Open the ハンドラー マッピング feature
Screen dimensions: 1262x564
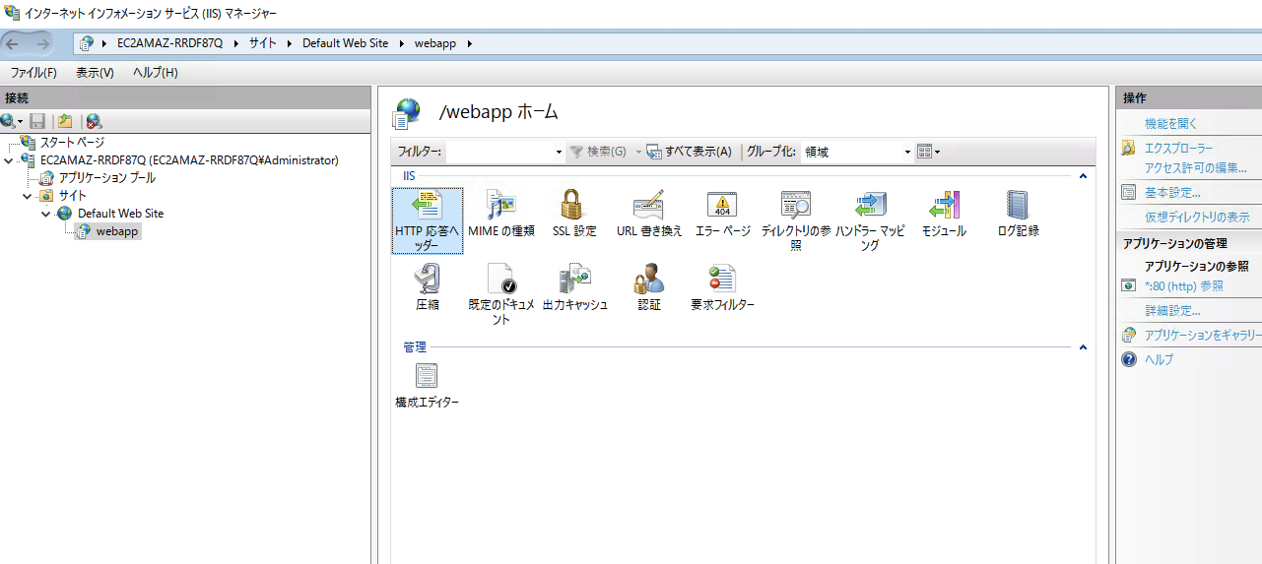coord(870,220)
